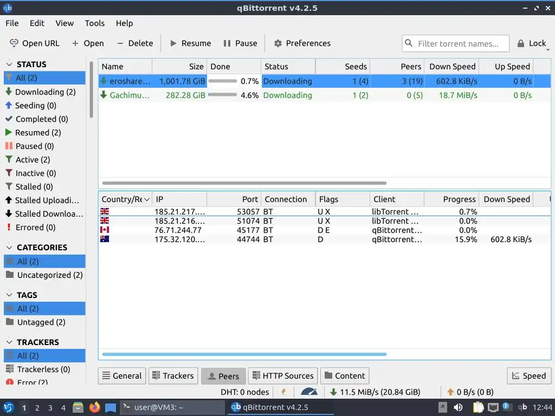Collapse the CATEGORIES section

[x=10, y=247]
